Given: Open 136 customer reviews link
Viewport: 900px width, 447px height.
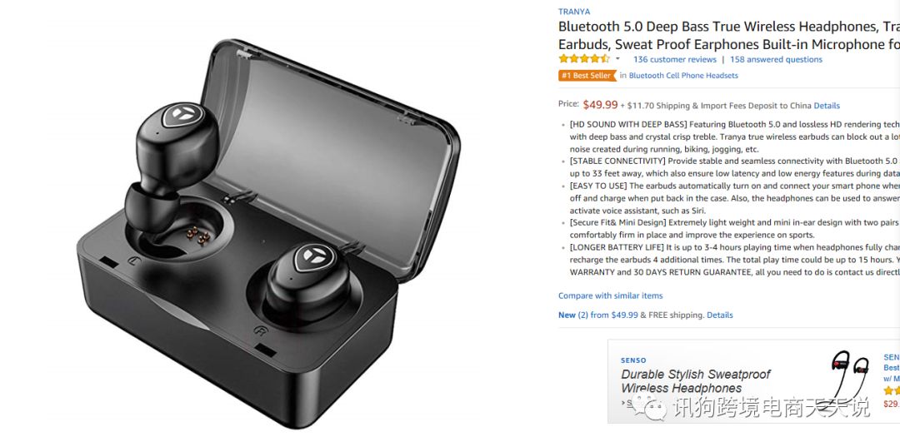Looking at the screenshot, I should [x=674, y=59].
